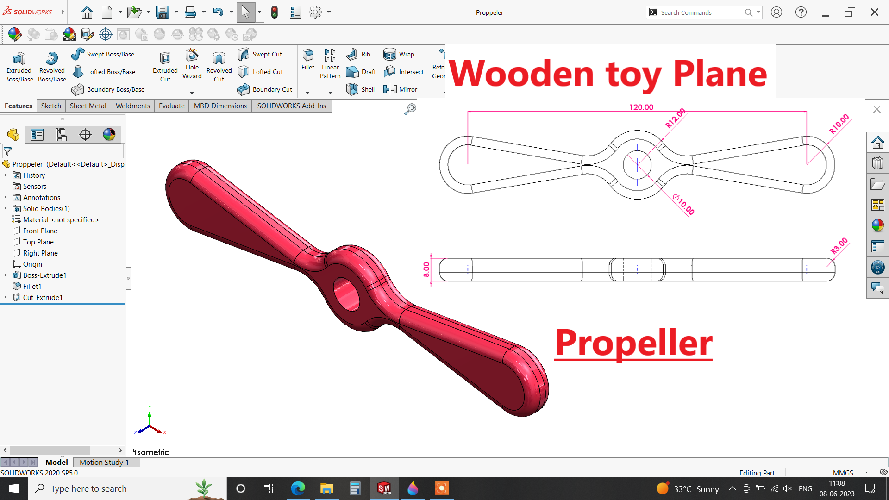Image resolution: width=889 pixels, height=500 pixels.
Task: Switch to the Sketch tab
Action: [51, 106]
